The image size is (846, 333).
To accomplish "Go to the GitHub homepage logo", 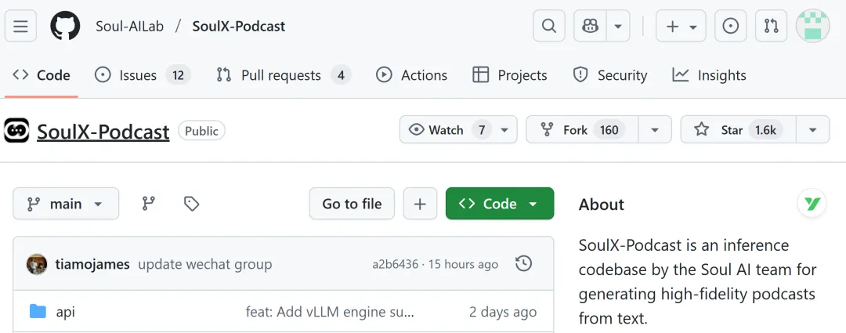I will click(65, 26).
